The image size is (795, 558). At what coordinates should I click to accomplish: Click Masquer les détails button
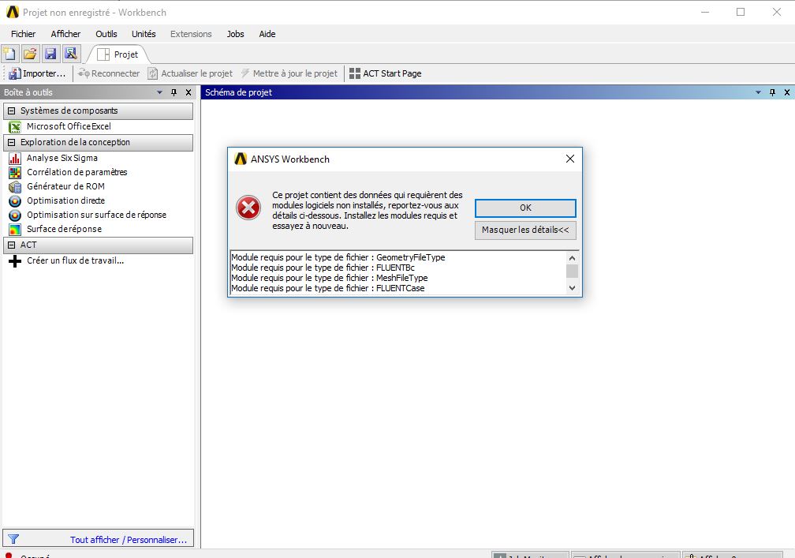point(525,230)
